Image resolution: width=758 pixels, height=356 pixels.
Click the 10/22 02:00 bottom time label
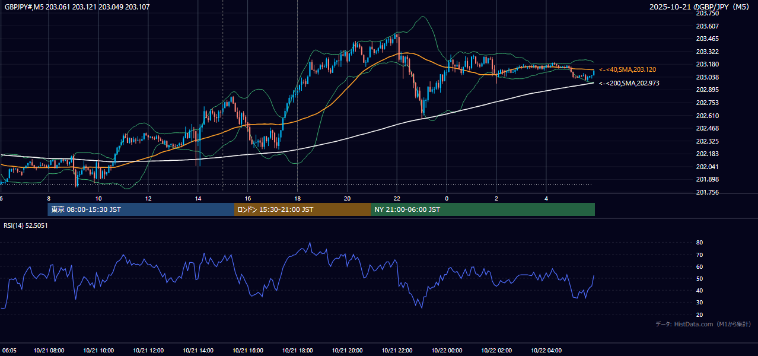tap(496, 351)
